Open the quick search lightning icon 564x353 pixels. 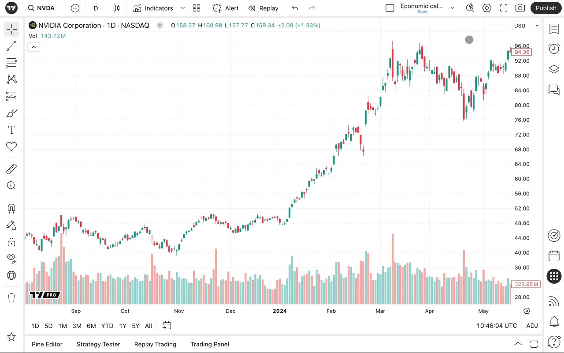pos(470,8)
